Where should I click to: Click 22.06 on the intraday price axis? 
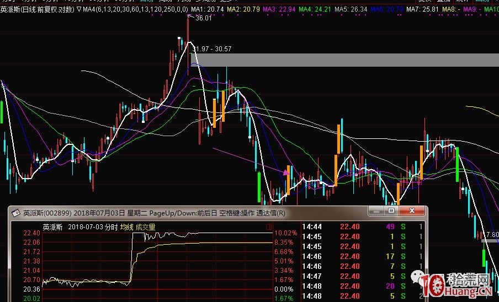tap(32, 242)
